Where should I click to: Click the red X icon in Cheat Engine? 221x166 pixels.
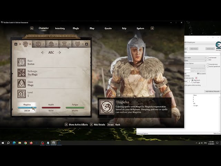196,78
